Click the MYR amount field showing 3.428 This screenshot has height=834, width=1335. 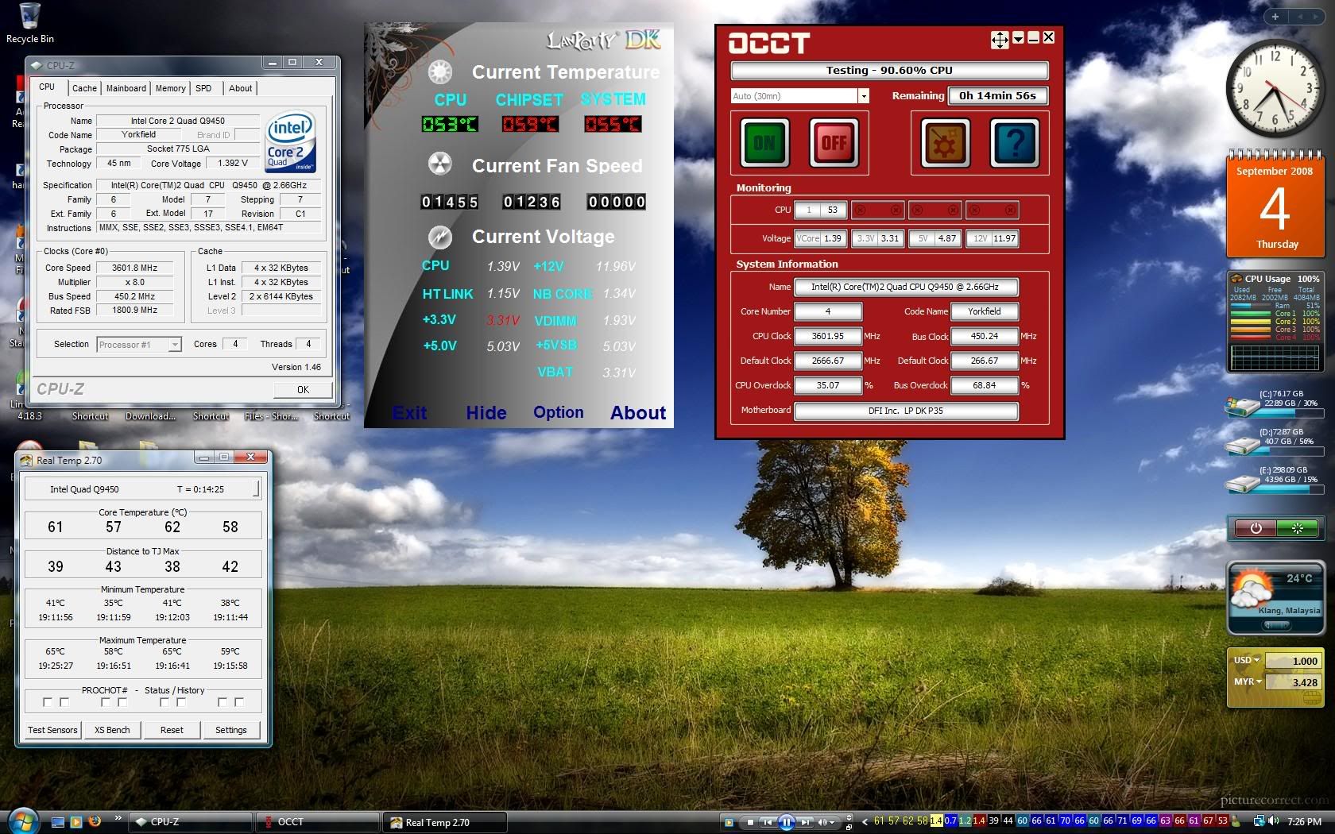1292,682
